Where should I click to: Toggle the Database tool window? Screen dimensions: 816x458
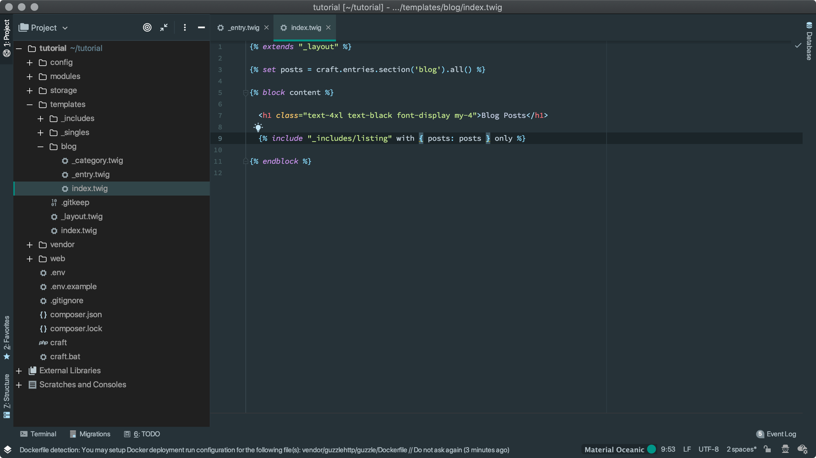point(809,41)
